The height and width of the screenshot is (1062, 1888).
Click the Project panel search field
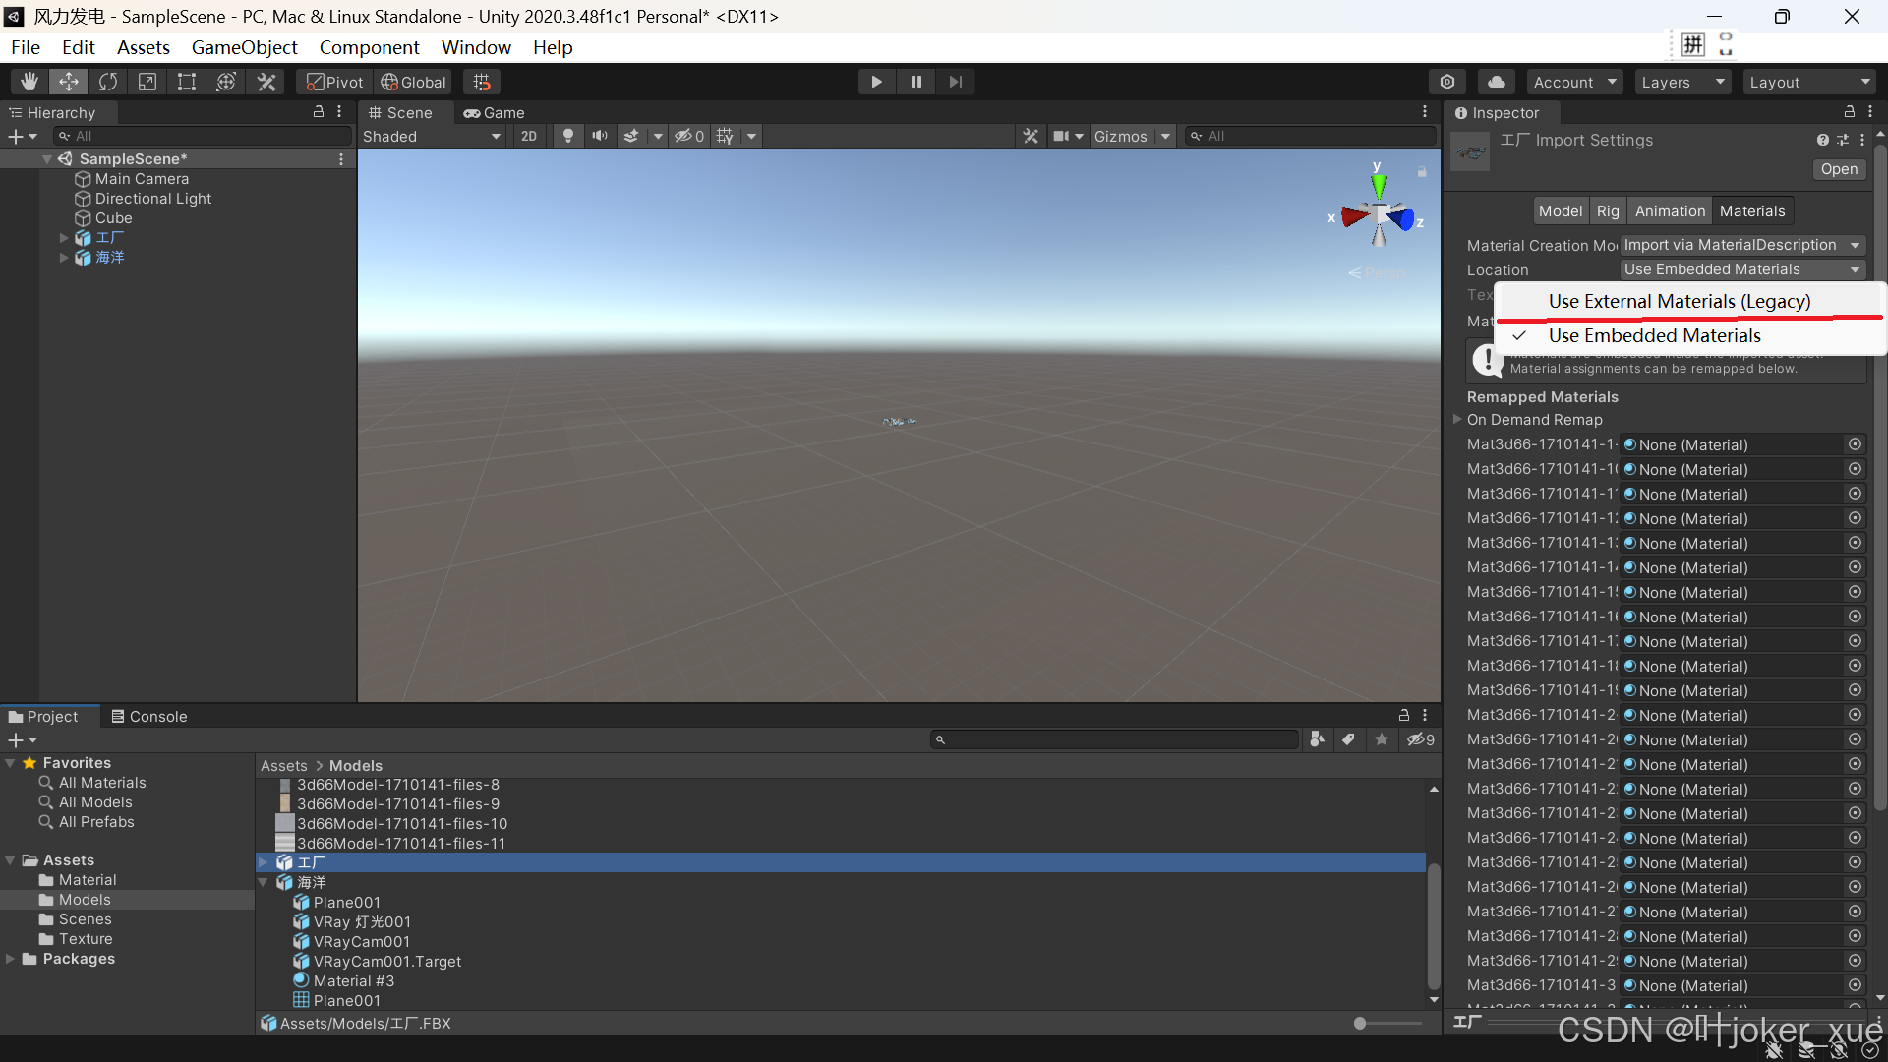[x=1111, y=738]
